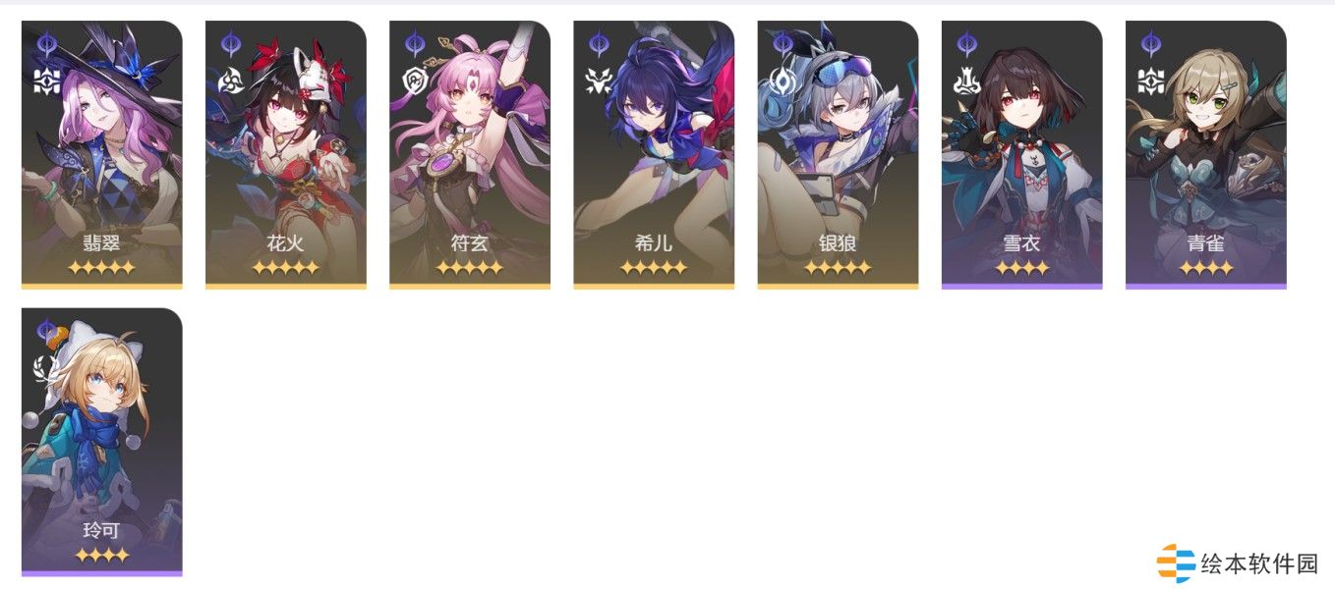Screen dimensions: 1335x589
Task: Click the Destruction path icon on 雪衣 card
Action: (x=966, y=80)
